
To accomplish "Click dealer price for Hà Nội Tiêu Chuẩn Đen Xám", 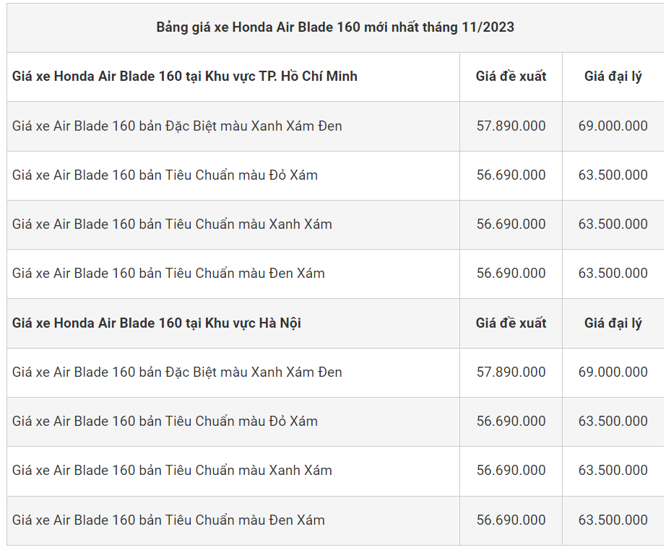I will (x=613, y=520).
